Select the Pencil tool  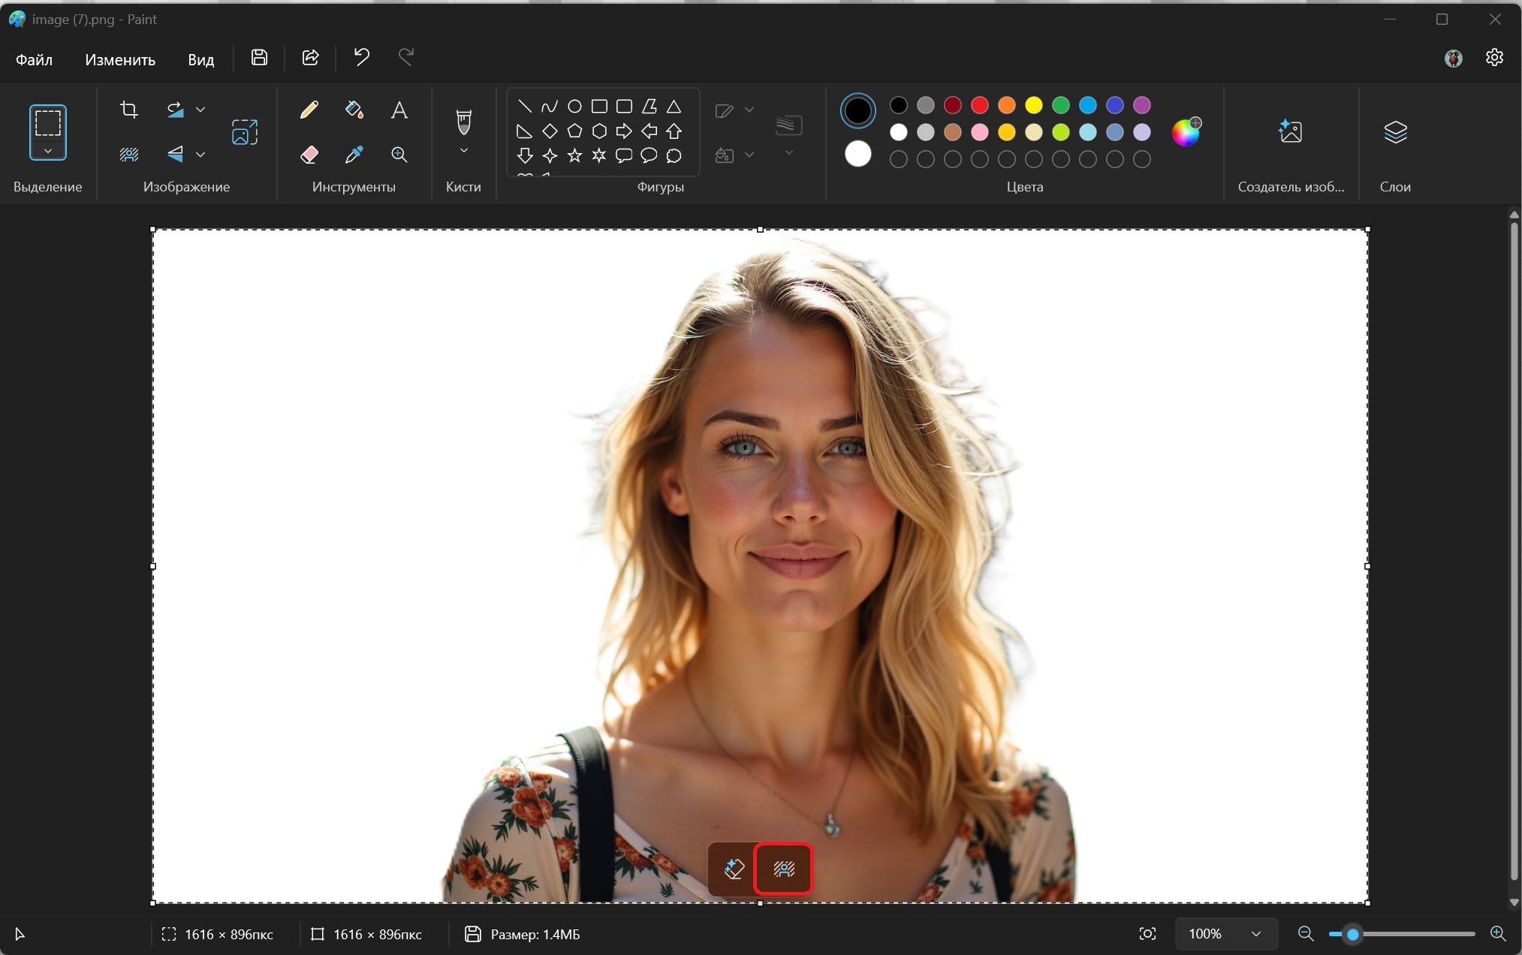point(309,110)
